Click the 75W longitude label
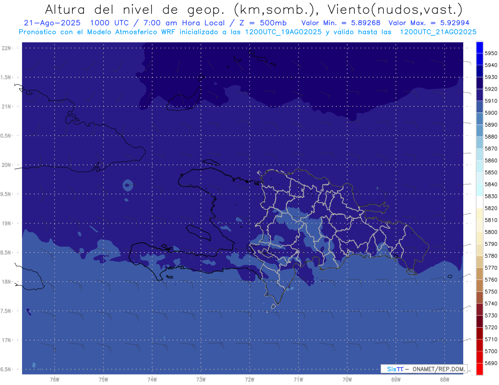499x385 pixels. point(103,380)
